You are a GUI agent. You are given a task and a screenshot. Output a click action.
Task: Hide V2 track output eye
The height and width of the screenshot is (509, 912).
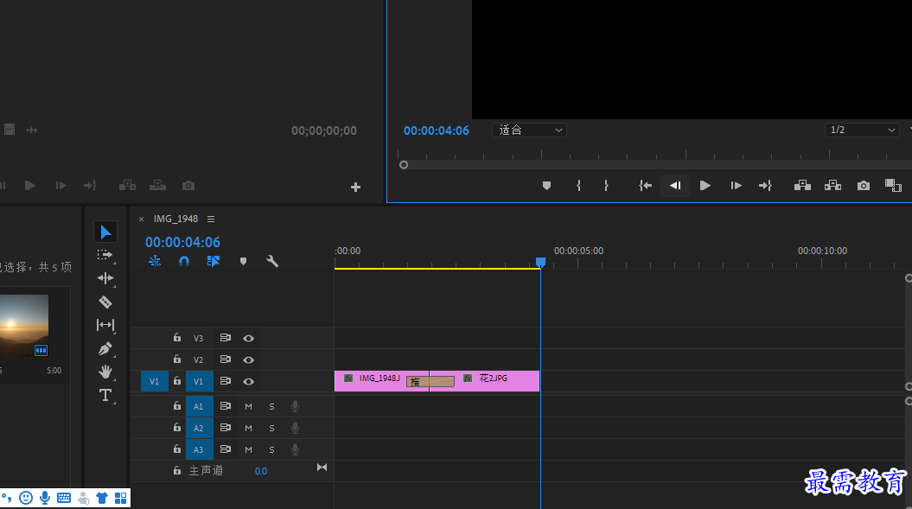pyautogui.click(x=248, y=360)
